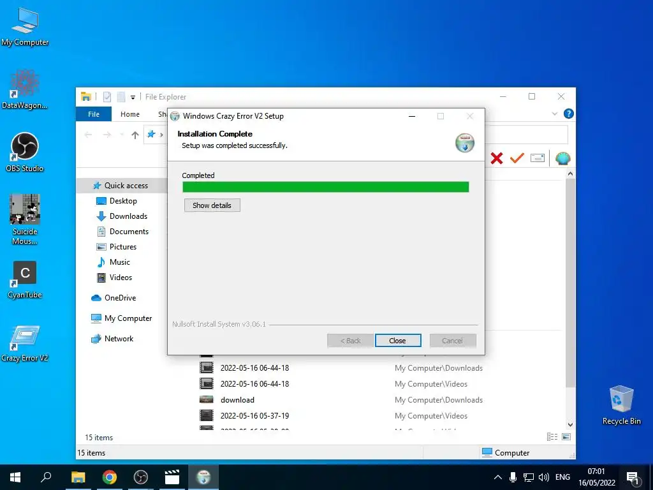Screen dimensions: 653x490
Task: Click the quick access toolbar properties icon
Action: tap(107, 97)
